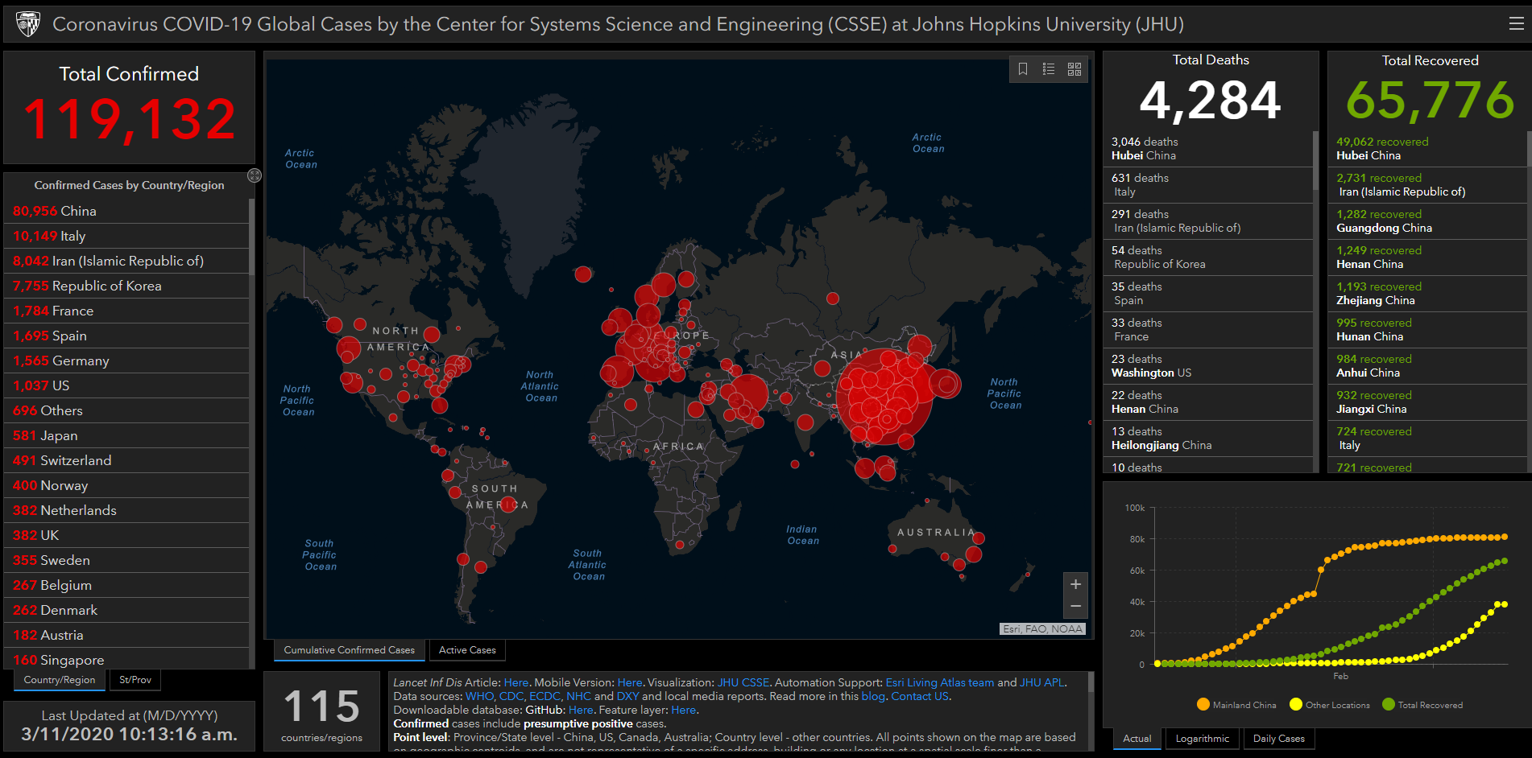Open the DXY data source link
This screenshot has width=1532, height=758.
(x=627, y=696)
